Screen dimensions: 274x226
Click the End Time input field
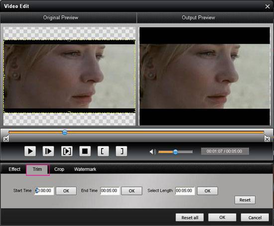[x=110, y=191]
